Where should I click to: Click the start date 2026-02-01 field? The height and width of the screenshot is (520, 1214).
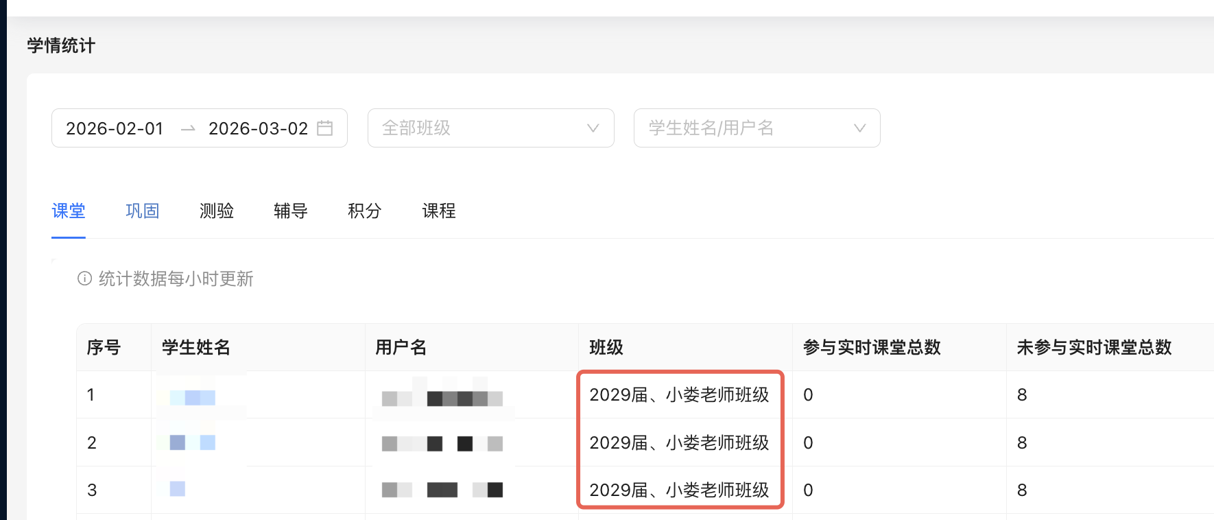[x=115, y=128]
